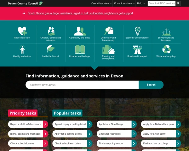Open the Libraries and heritage text link
The height and width of the screenshot is (151, 189).
(x=79, y=56)
